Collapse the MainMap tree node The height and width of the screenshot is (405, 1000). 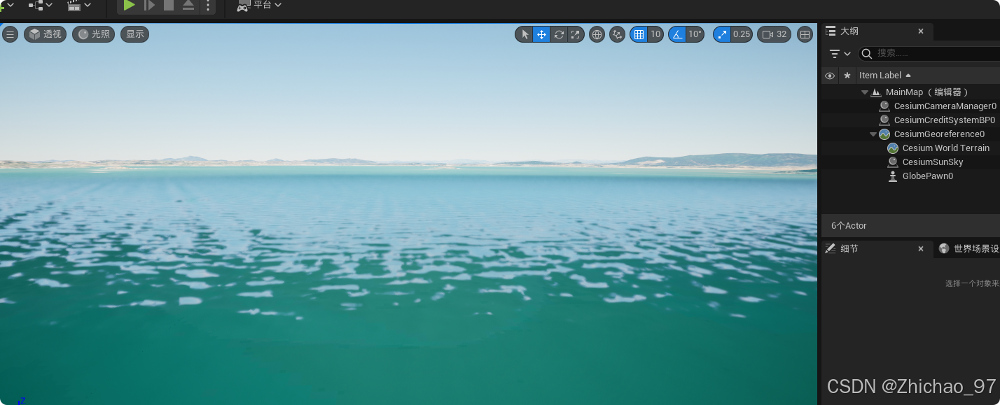[x=865, y=92]
